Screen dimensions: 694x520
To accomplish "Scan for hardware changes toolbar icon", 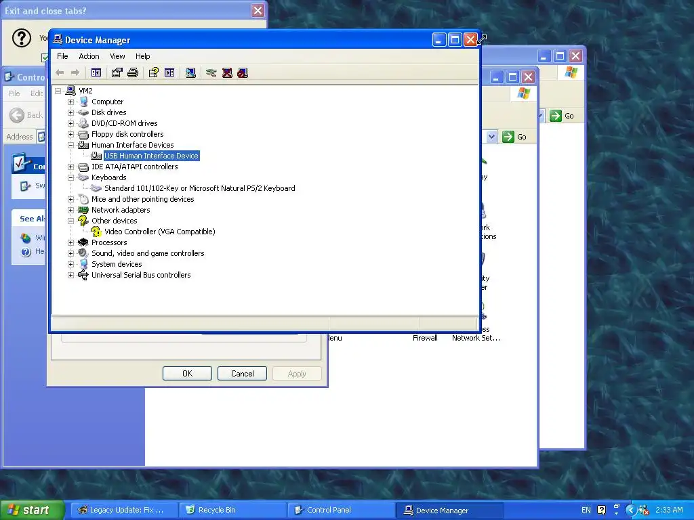I will point(190,72).
